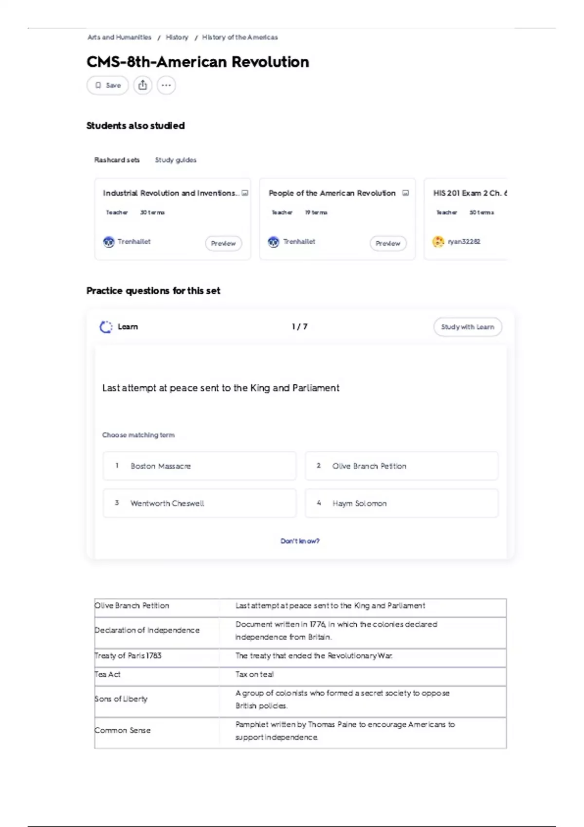Click image icon on Industrial Revolution card
This screenshot has height=827, width=584.
click(x=245, y=193)
